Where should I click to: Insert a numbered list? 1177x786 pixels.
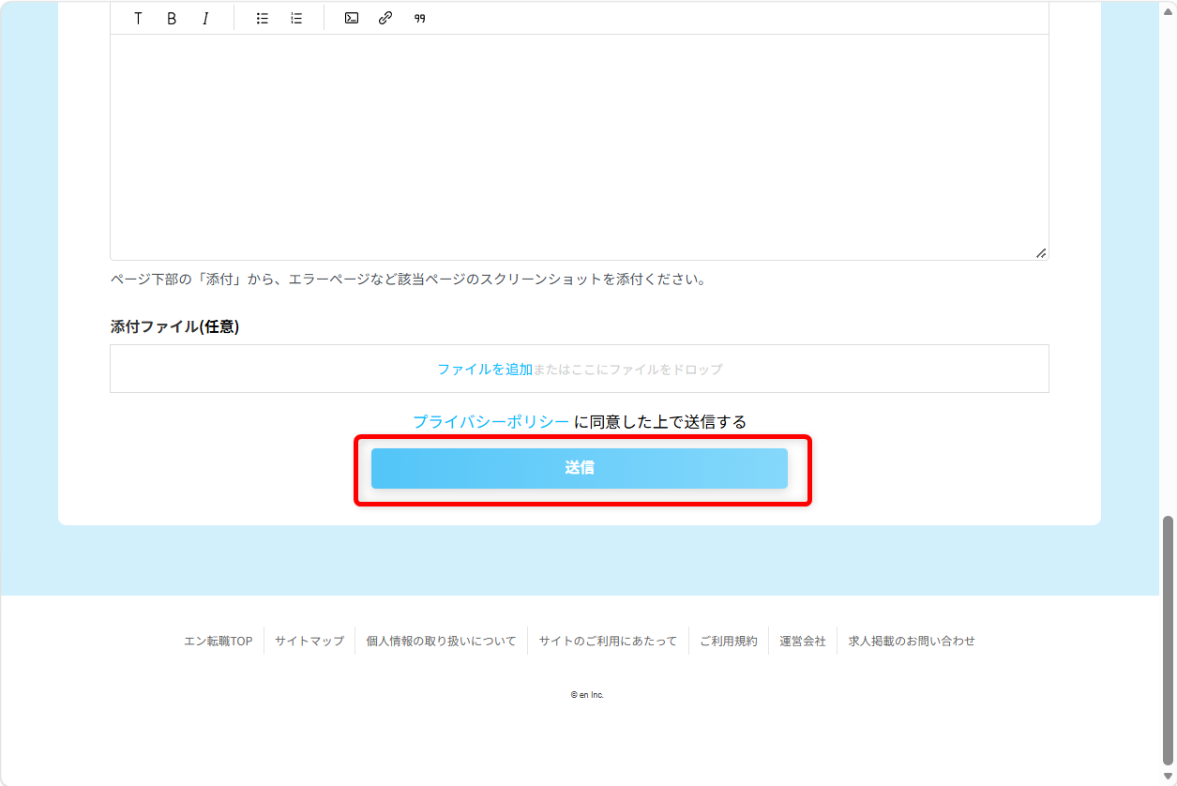click(x=296, y=18)
